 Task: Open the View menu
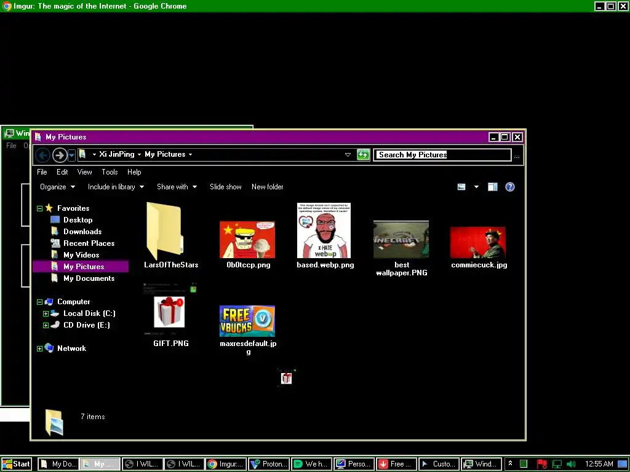click(84, 172)
